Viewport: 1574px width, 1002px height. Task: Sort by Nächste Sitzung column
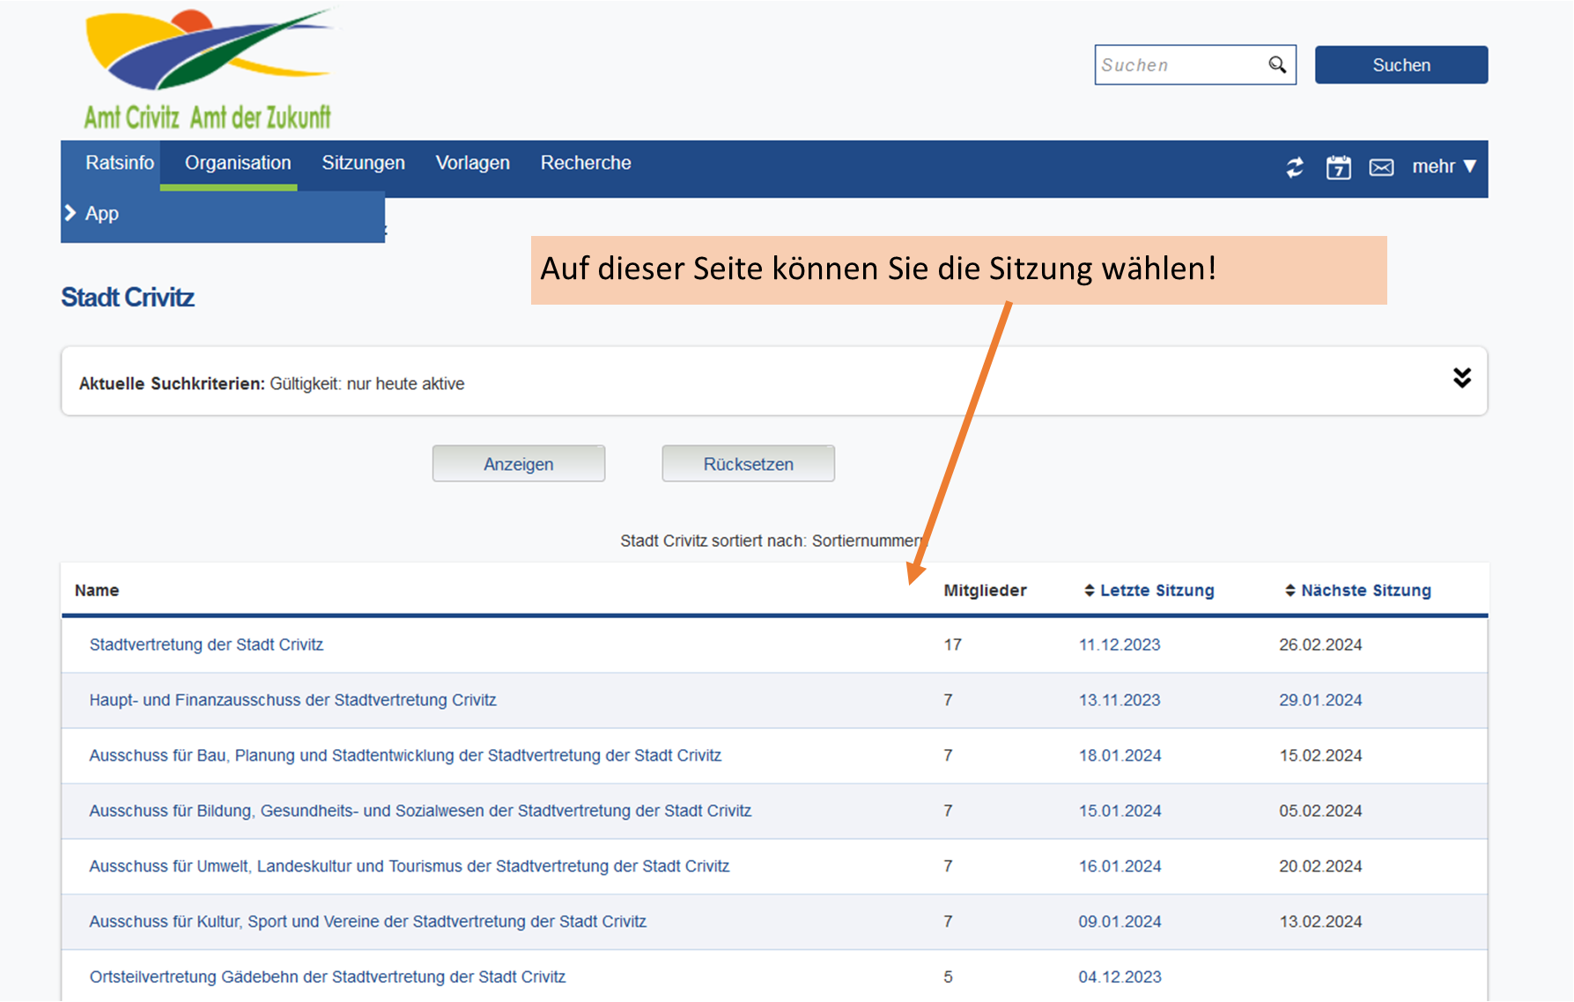(1365, 591)
